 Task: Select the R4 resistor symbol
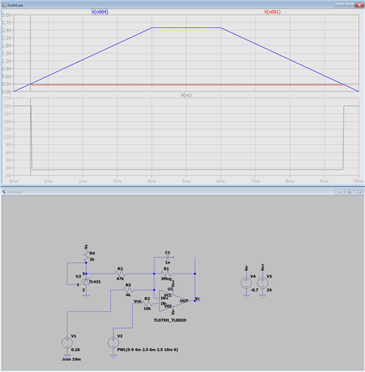86,256
